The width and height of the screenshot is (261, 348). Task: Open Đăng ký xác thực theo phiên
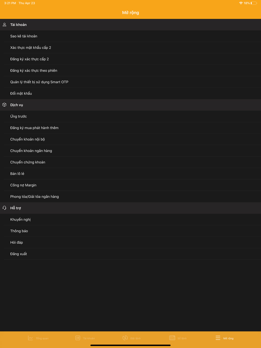[34, 71]
